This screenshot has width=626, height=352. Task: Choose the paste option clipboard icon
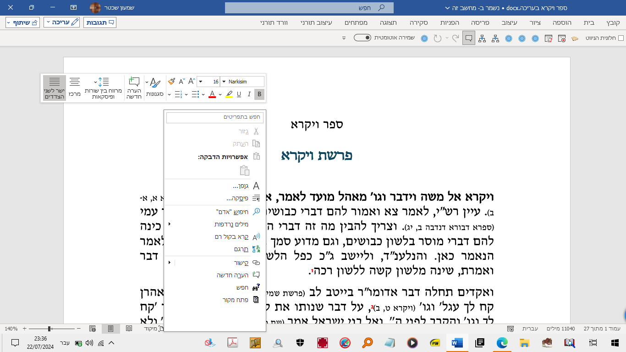click(x=245, y=170)
